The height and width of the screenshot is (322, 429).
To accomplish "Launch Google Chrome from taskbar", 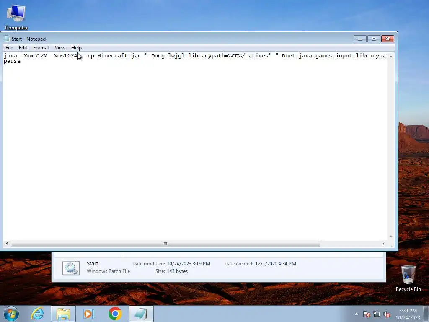I will click(x=115, y=314).
